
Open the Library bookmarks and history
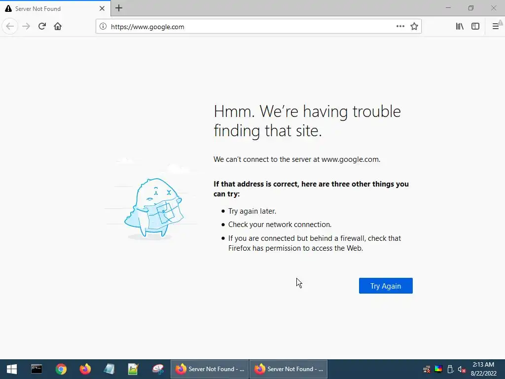460,27
